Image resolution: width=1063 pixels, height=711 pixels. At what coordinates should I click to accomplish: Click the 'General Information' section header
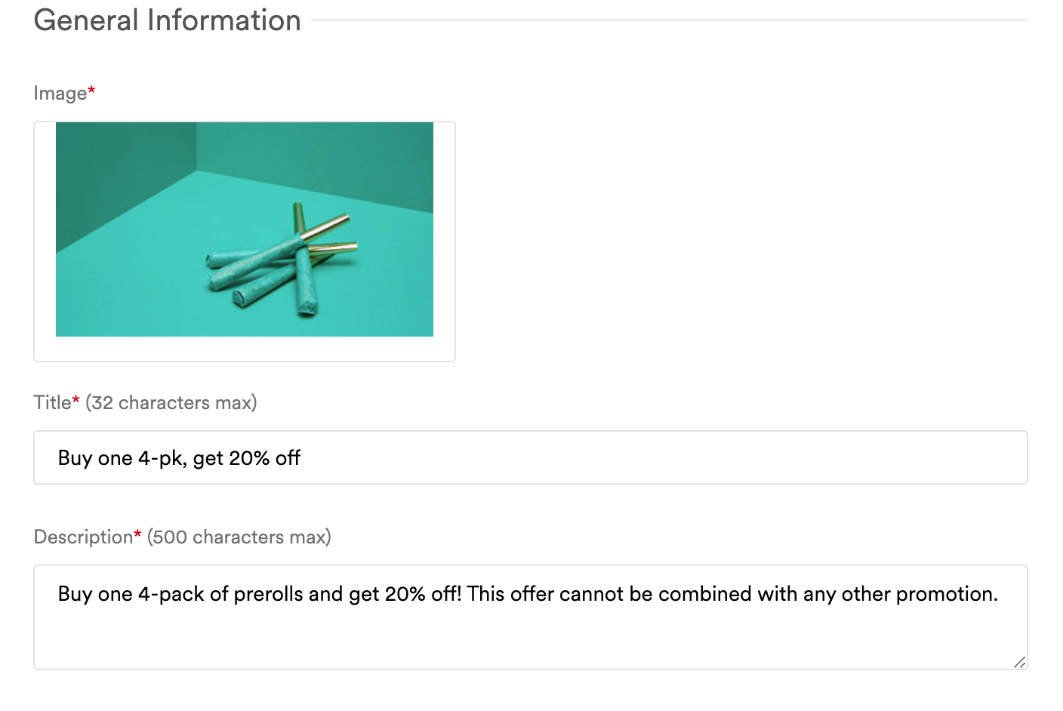168,20
